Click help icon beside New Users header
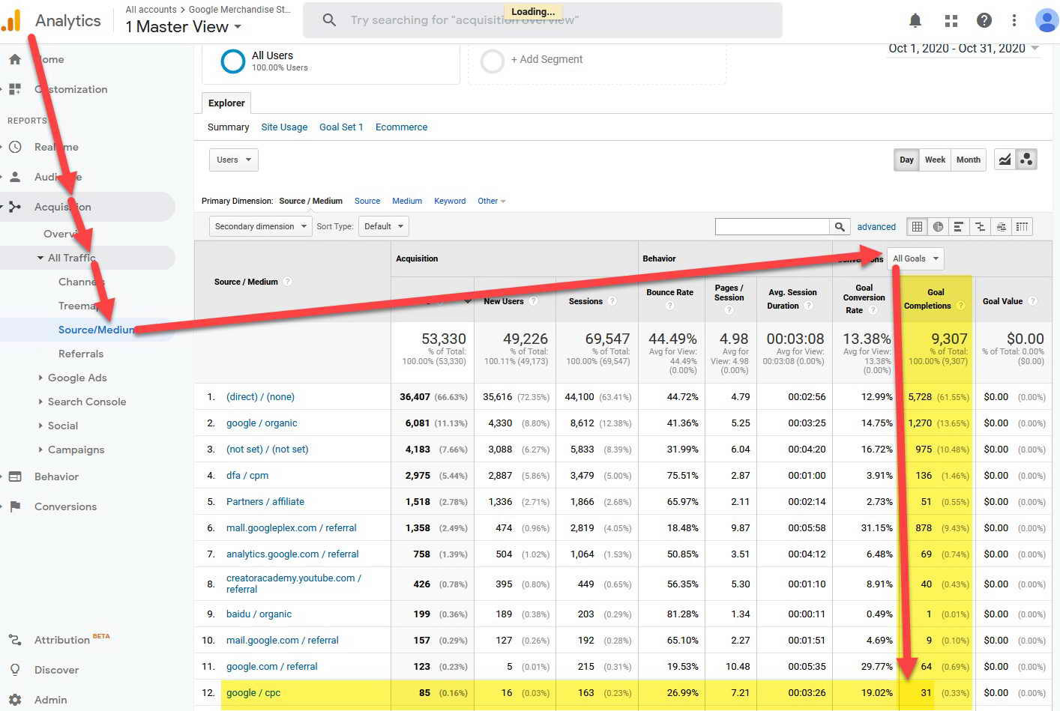1060x711 pixels. click(533, 301)
